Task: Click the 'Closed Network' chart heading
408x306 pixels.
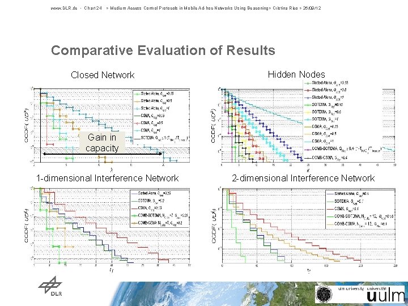Action: (x=103, y=75)
